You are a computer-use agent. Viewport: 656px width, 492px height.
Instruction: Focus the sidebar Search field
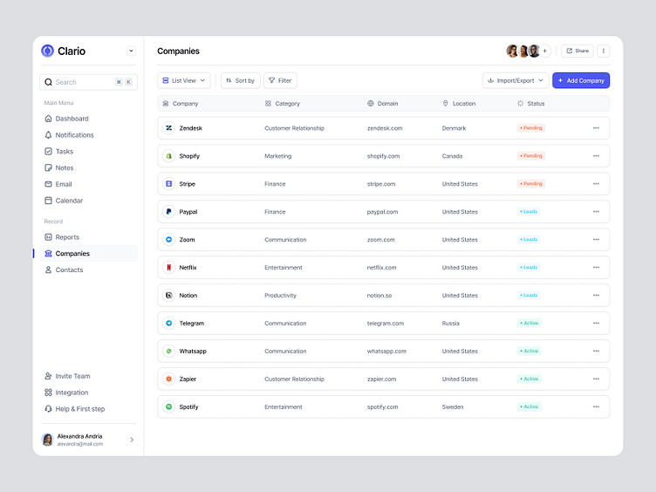coord(88,82)
